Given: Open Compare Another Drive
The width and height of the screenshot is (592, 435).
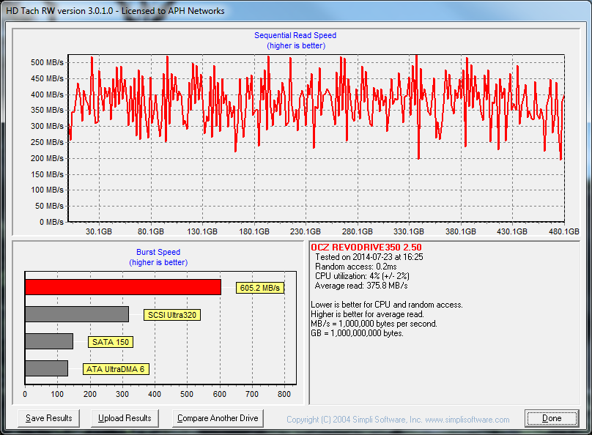Looking at the screenshot, I should (218, 418).
